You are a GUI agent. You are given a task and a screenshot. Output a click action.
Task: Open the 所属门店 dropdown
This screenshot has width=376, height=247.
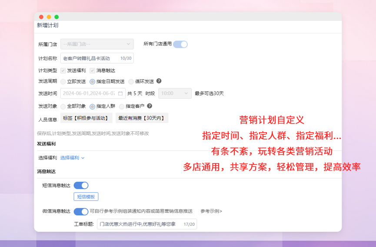[x=97, y=44]
